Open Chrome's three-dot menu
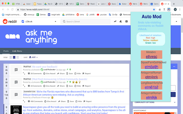 (x=180, y=9)
